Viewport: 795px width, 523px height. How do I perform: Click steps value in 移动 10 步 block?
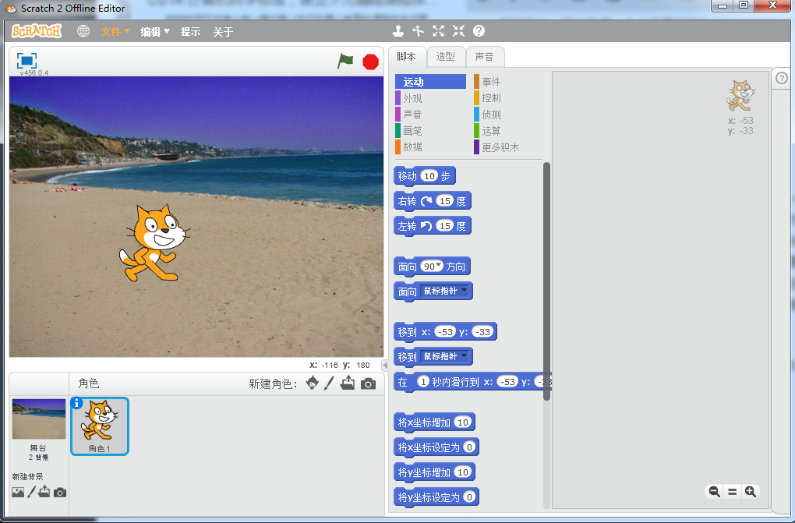tap(429, 176)
